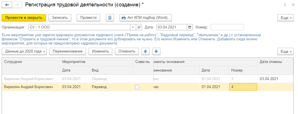This screenshot has width=298, height=114.
Task: Move the row up with arrow
Action: [146, 51]
